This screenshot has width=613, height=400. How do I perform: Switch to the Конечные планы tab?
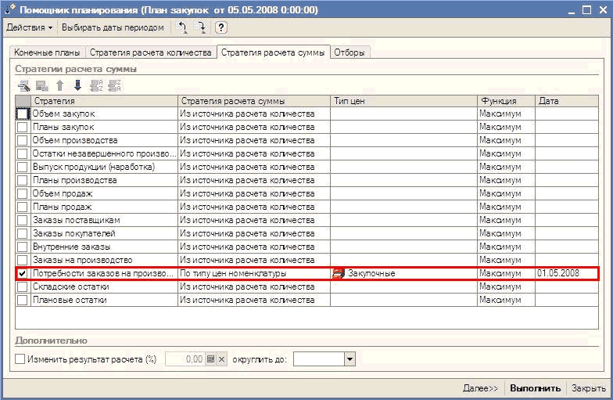[46, 52]
